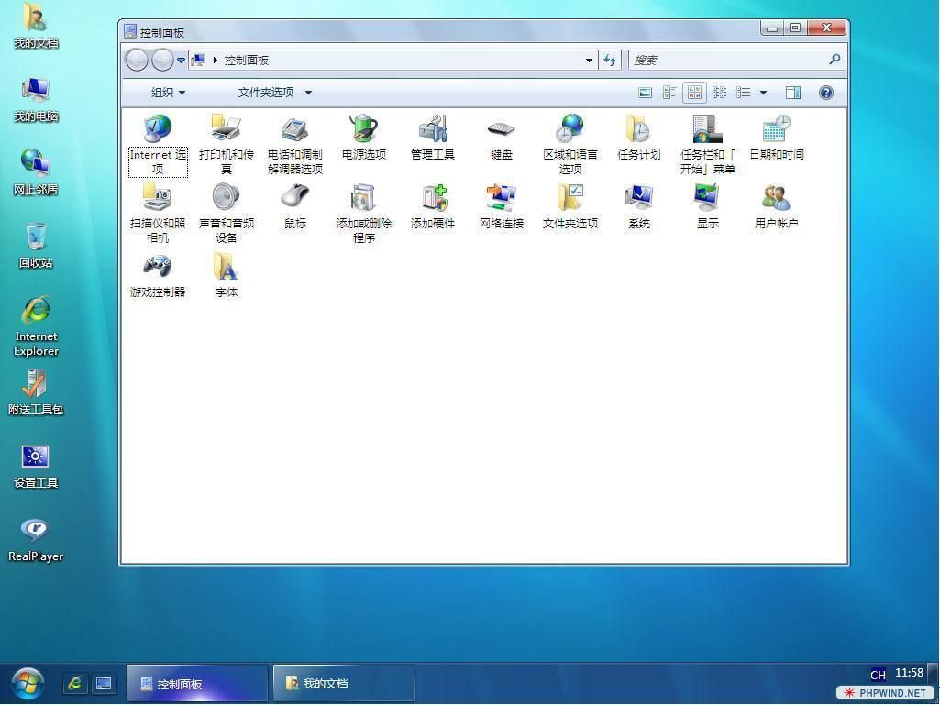
Task: Switch to extra large icons view
Action: pos(645,93)
